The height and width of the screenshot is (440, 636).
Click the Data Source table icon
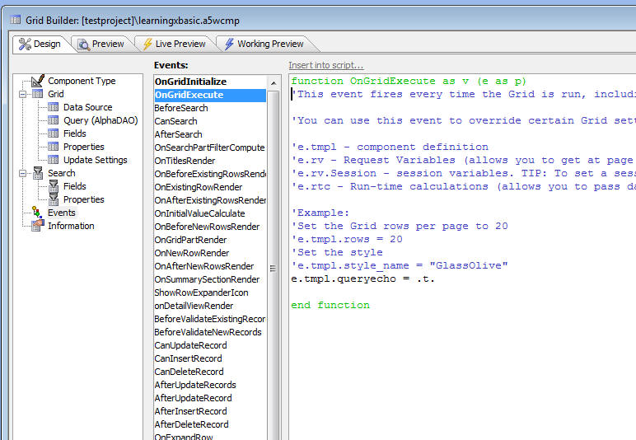[x=53, y=107]
